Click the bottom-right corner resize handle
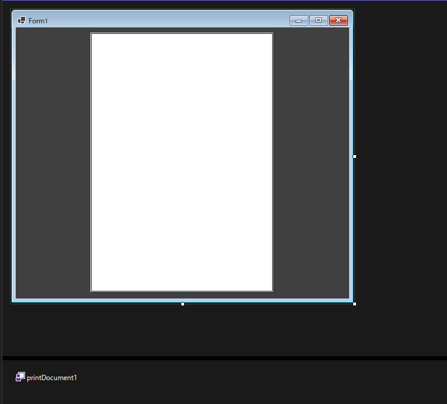This screenshot has width=447, height=404. [x=354, y=304]
